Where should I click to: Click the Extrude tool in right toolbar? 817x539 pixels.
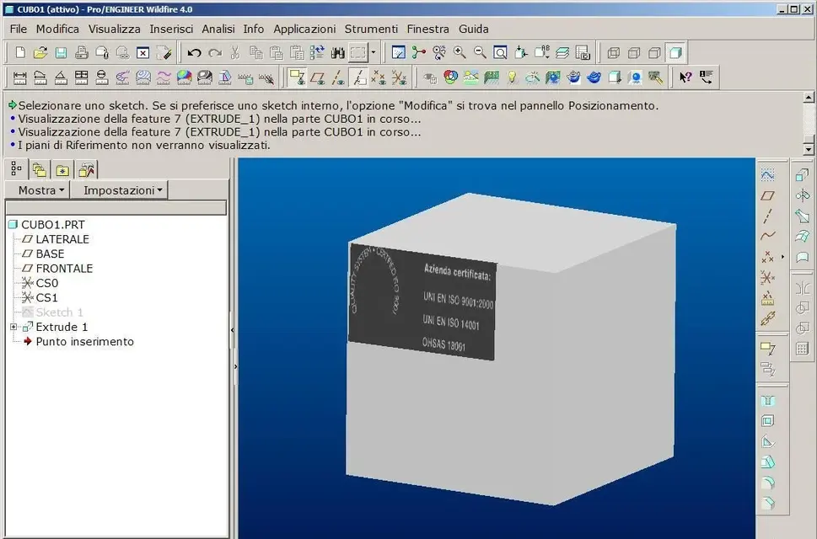point(802,174)
